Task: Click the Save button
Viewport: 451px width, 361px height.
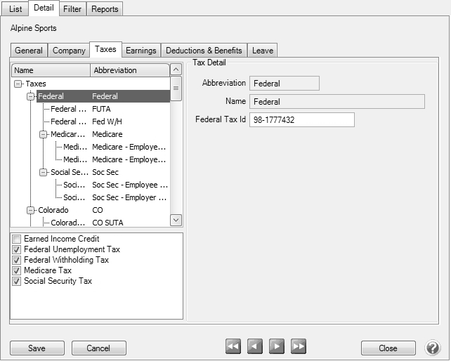Action: (37, 348)
